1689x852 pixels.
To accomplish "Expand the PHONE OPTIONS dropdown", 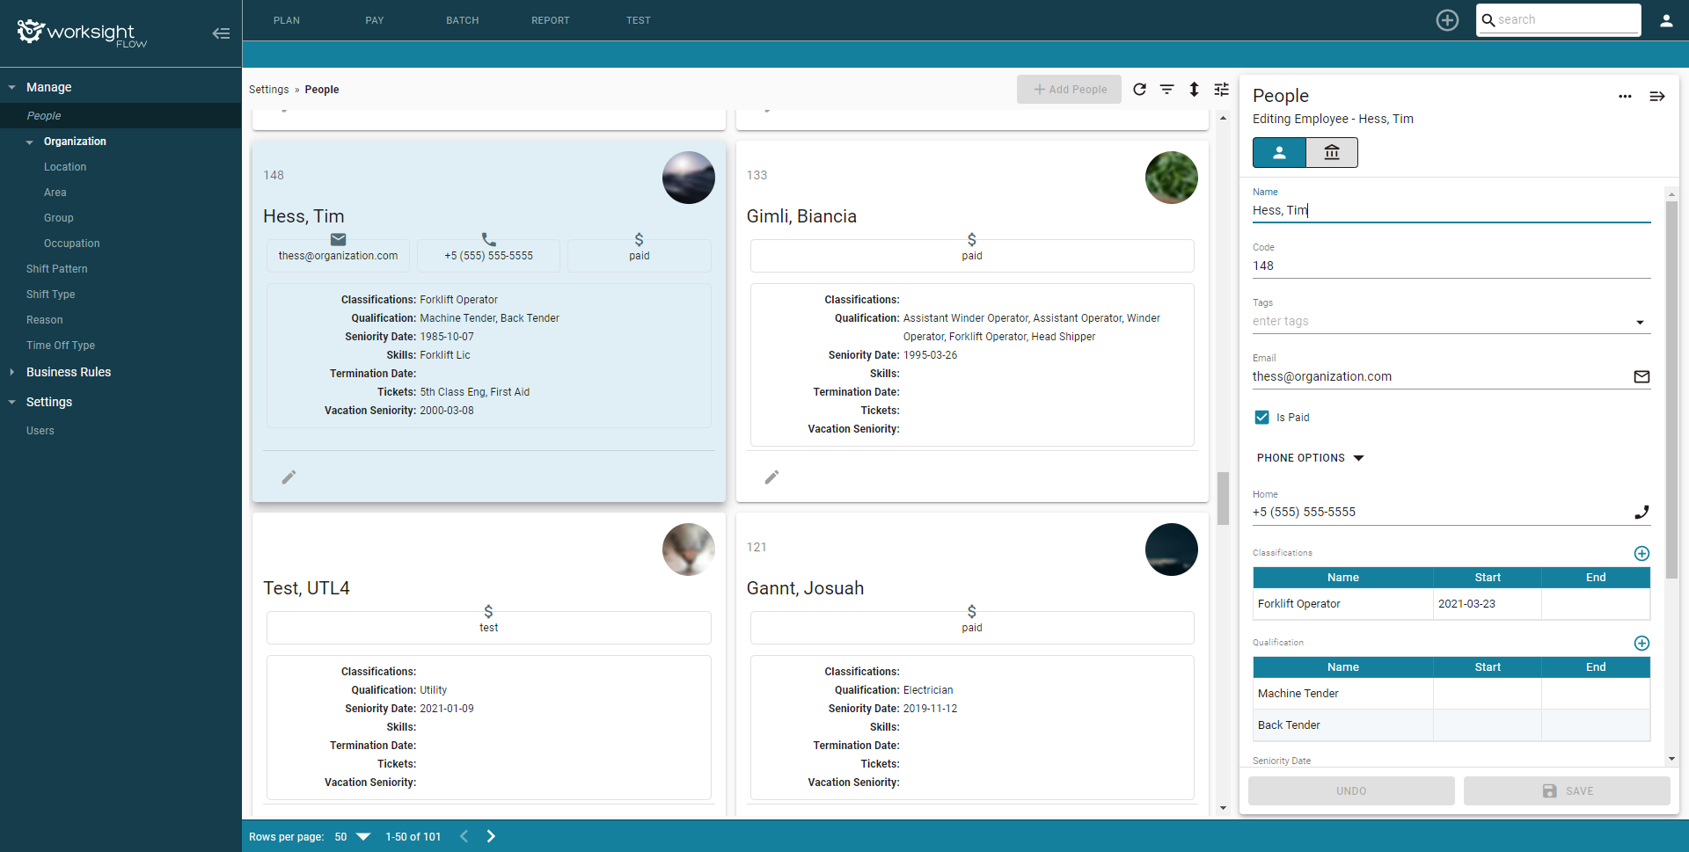I will pyautogui.click(x=1310, y=458).
